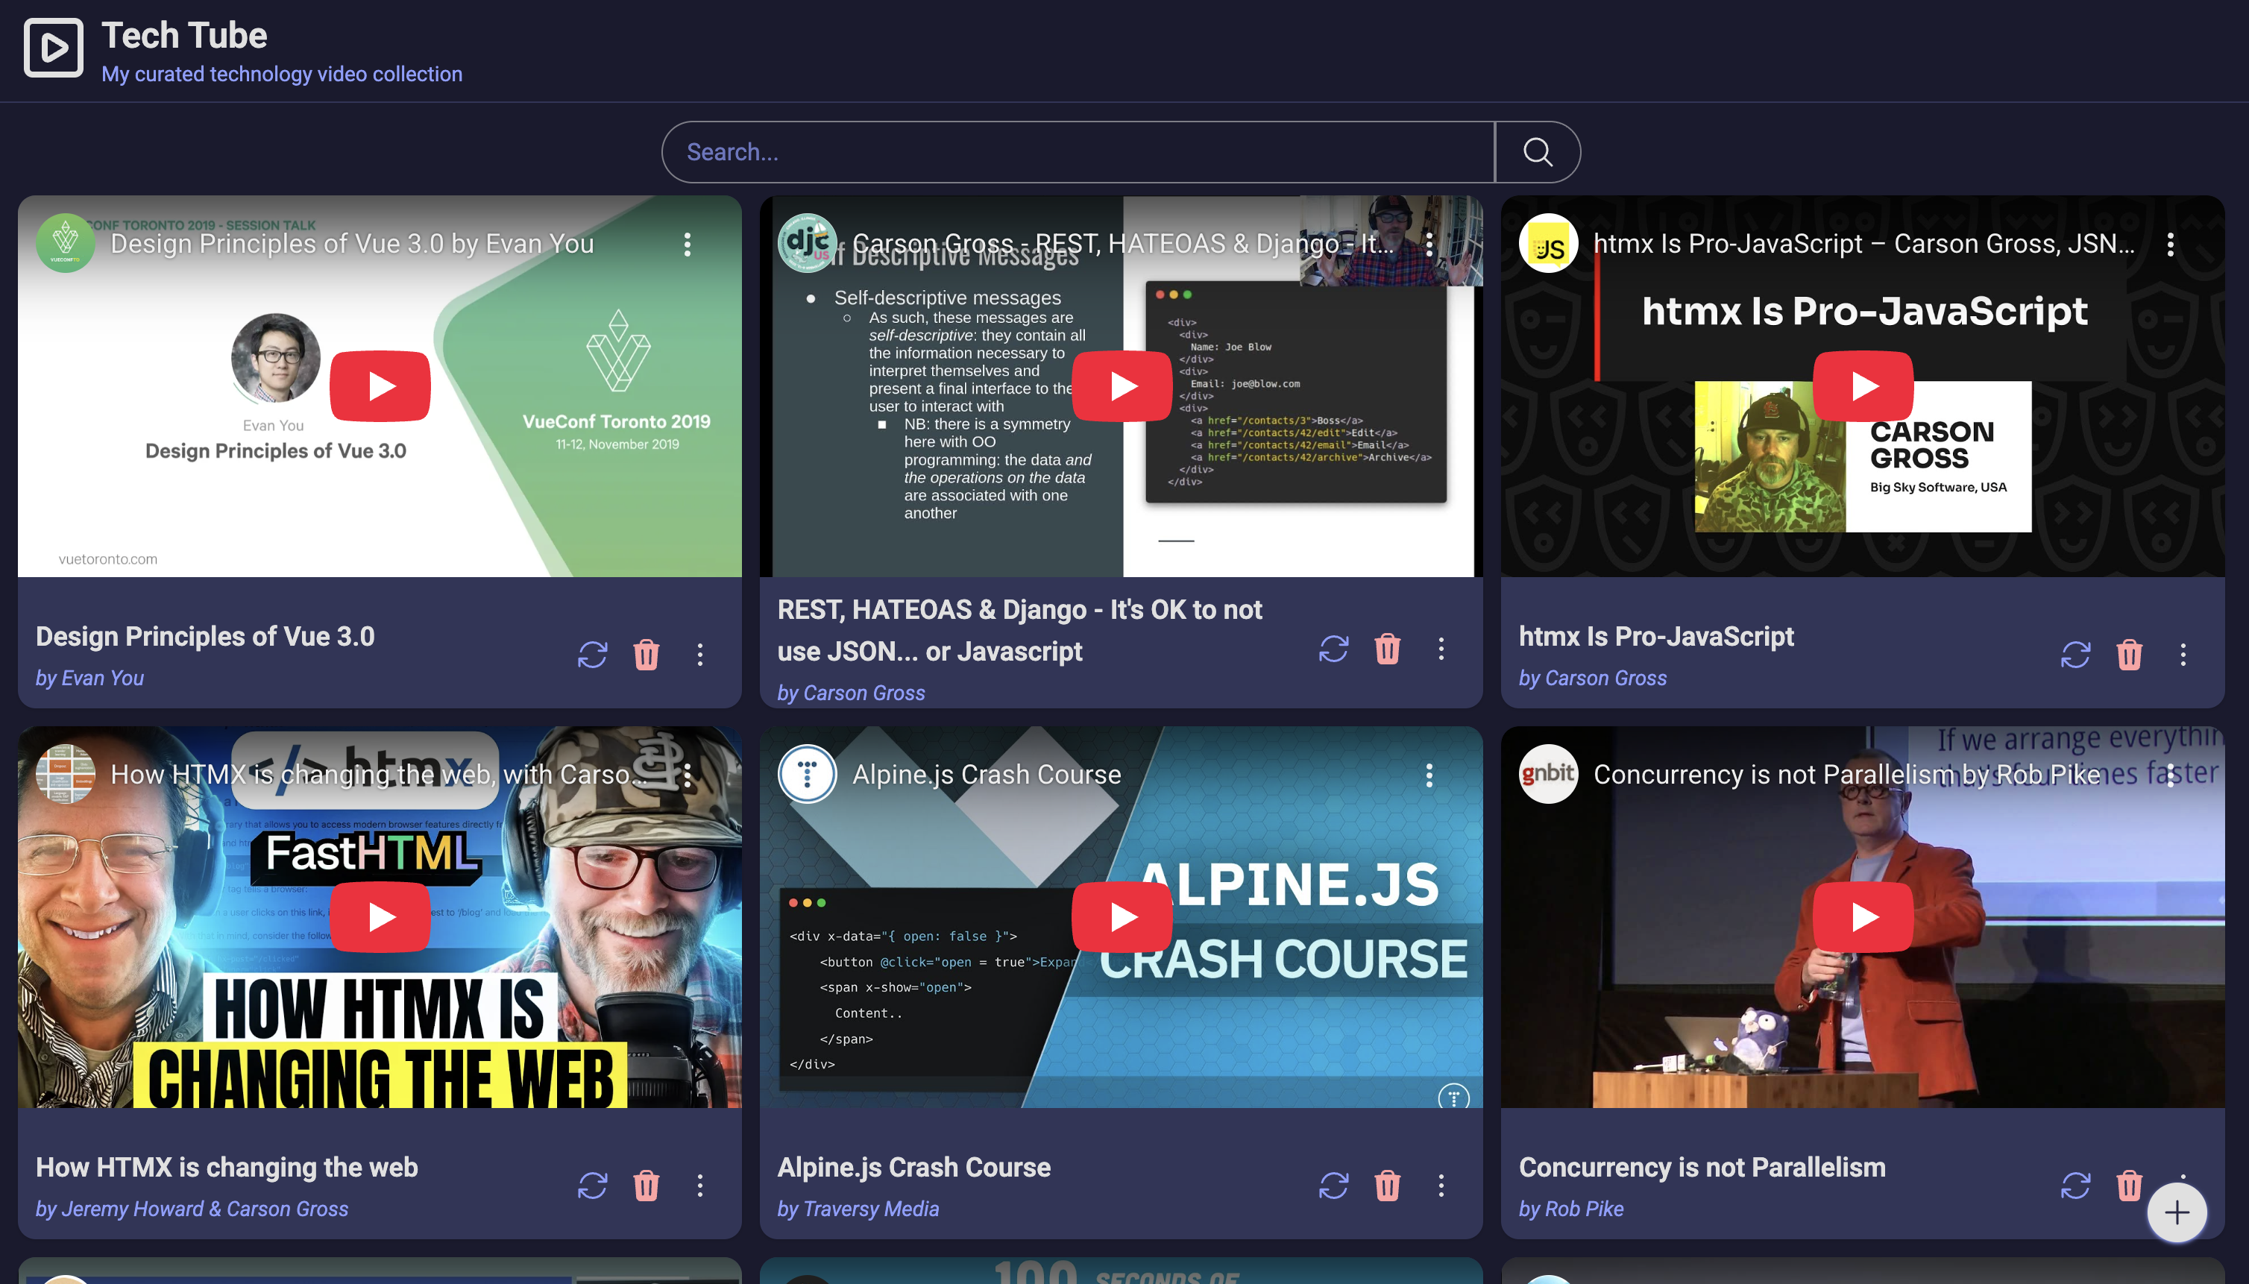Screen dimensions: 2249x1284
Task: Refresh the Design Principles of Vue 3.0 card
Action: point(593,655)
